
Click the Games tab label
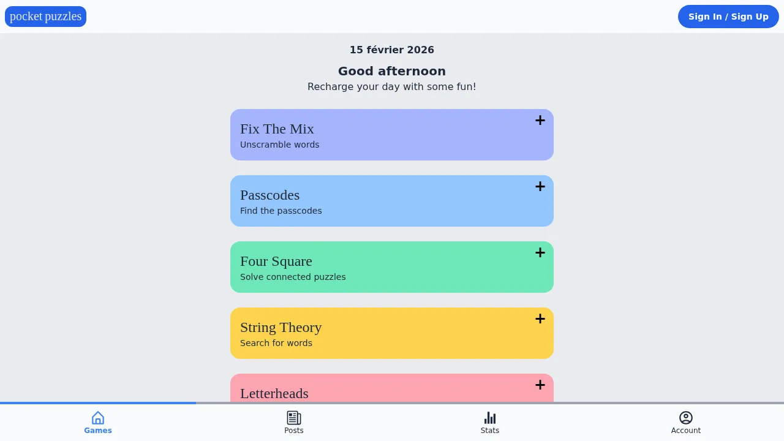click(x=98, y=431)
